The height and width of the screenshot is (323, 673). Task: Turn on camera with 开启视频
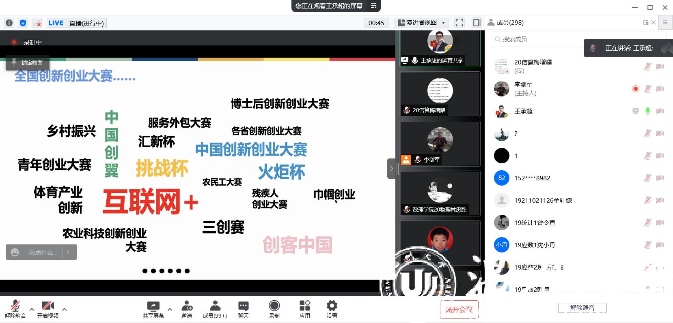coord(48,309)
